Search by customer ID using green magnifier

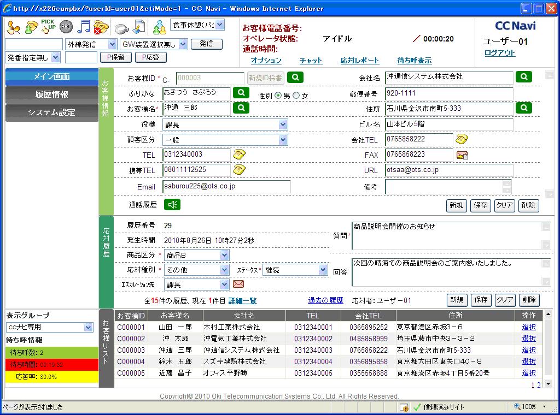295,78
